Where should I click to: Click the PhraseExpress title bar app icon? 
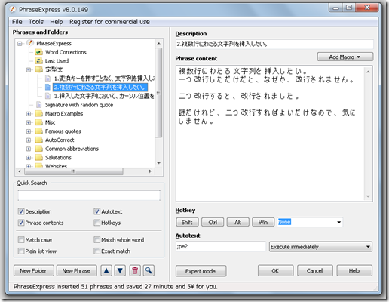13,10
